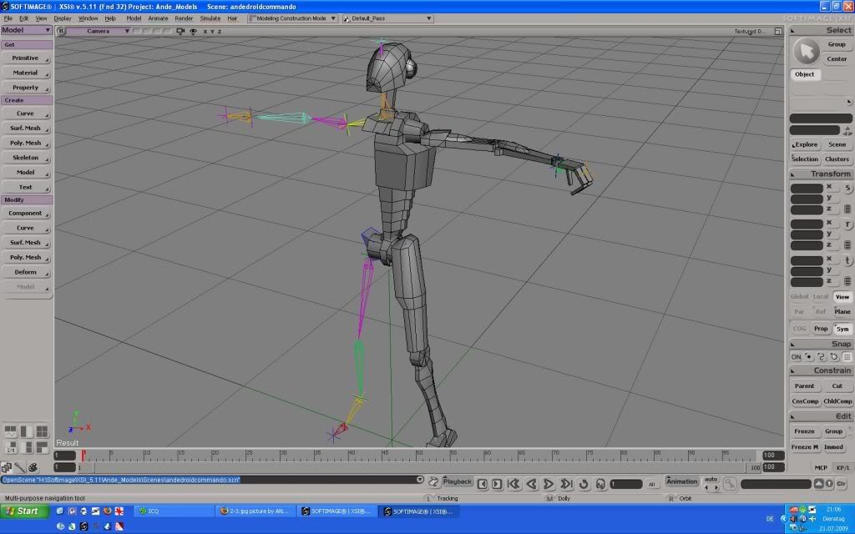Open the Windows Start menu
This screenshot has width=855, height=534.
coord(24,511)
